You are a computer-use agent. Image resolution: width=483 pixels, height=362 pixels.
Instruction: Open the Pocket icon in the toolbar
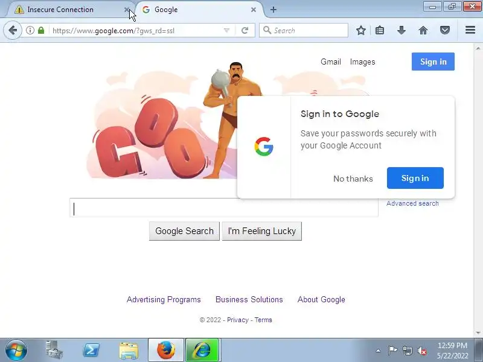445,30
